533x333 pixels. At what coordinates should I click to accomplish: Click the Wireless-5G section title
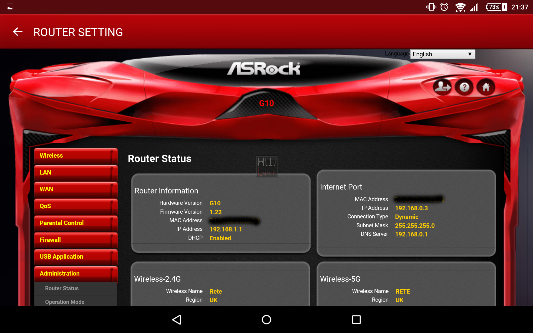point(340,279)
